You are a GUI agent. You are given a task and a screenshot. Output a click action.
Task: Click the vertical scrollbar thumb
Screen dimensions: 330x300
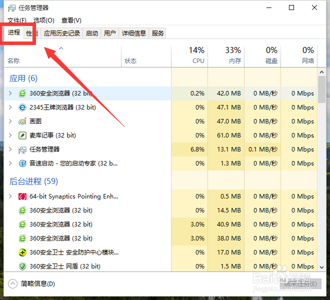tap(321, 89)
